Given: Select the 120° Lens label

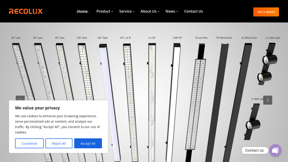Looking at the screenshot, I should (82, 38).
